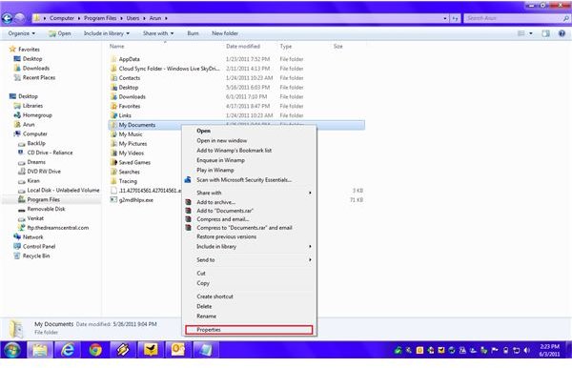Sort by Date modified column header
Viewport: 572px width, 368px height.
(x=243, y=47)
